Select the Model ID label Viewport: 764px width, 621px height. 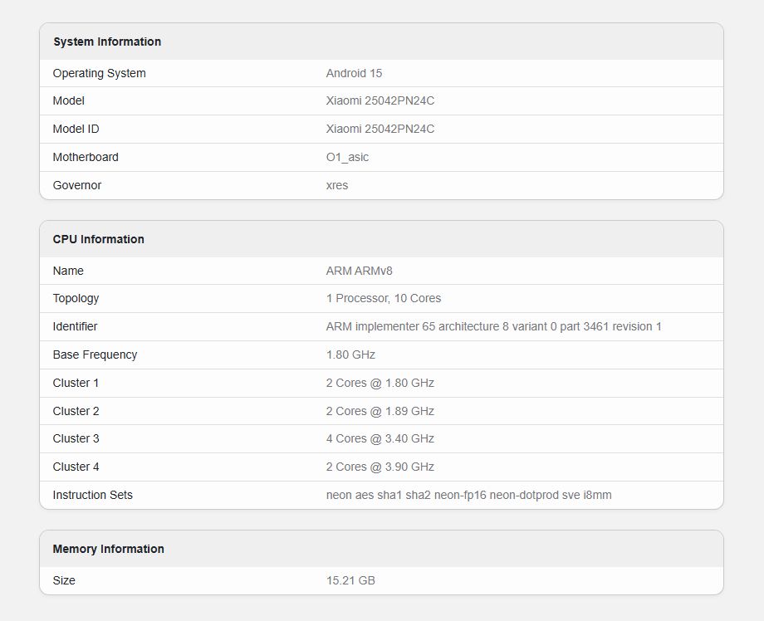click(x=76, y=129)
